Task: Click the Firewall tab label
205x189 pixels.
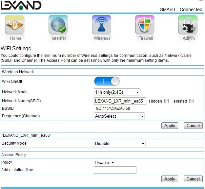Action: 145,38
